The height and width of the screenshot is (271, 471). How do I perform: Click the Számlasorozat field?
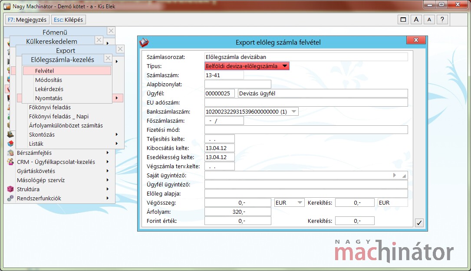click(306, 57)
